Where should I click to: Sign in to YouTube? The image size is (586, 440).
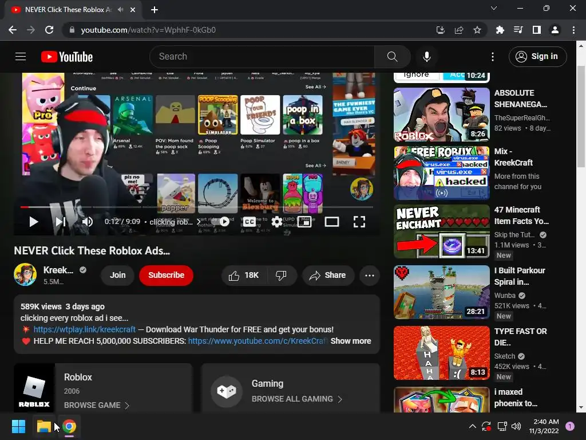click(537, 57)
